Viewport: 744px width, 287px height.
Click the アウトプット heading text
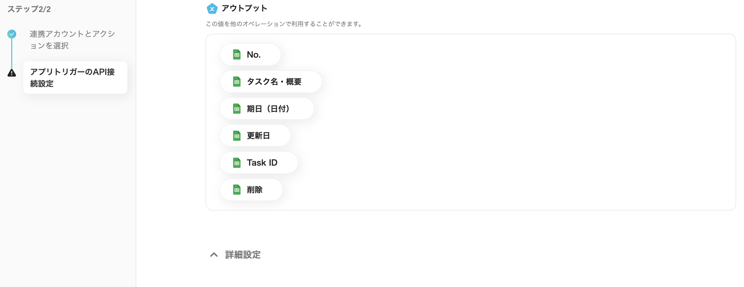pyautogui.click(x=244, y=8)
